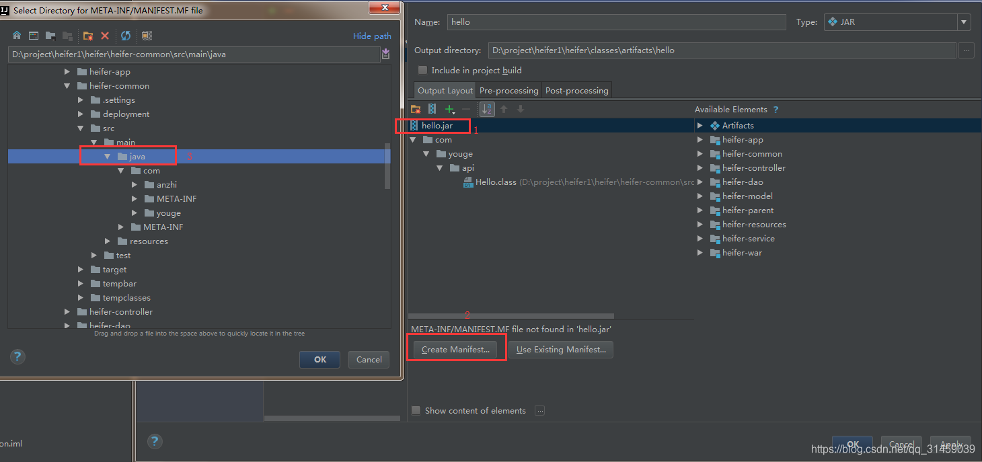Select the tempbar folder
Image resolution: width=982 pixels, height=462 pixels.
coord(119,284)
